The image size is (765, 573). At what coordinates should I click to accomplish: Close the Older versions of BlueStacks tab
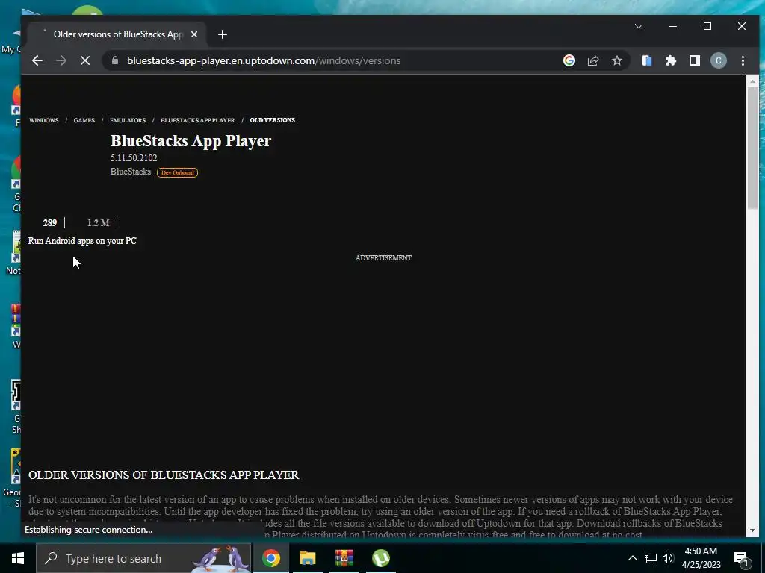click(x=194, y=34)
